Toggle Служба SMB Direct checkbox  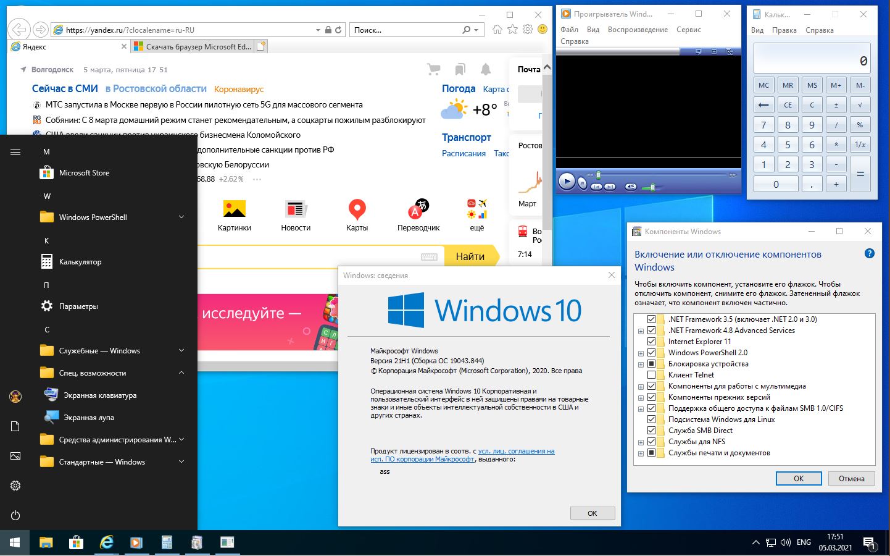click(651, 431)
